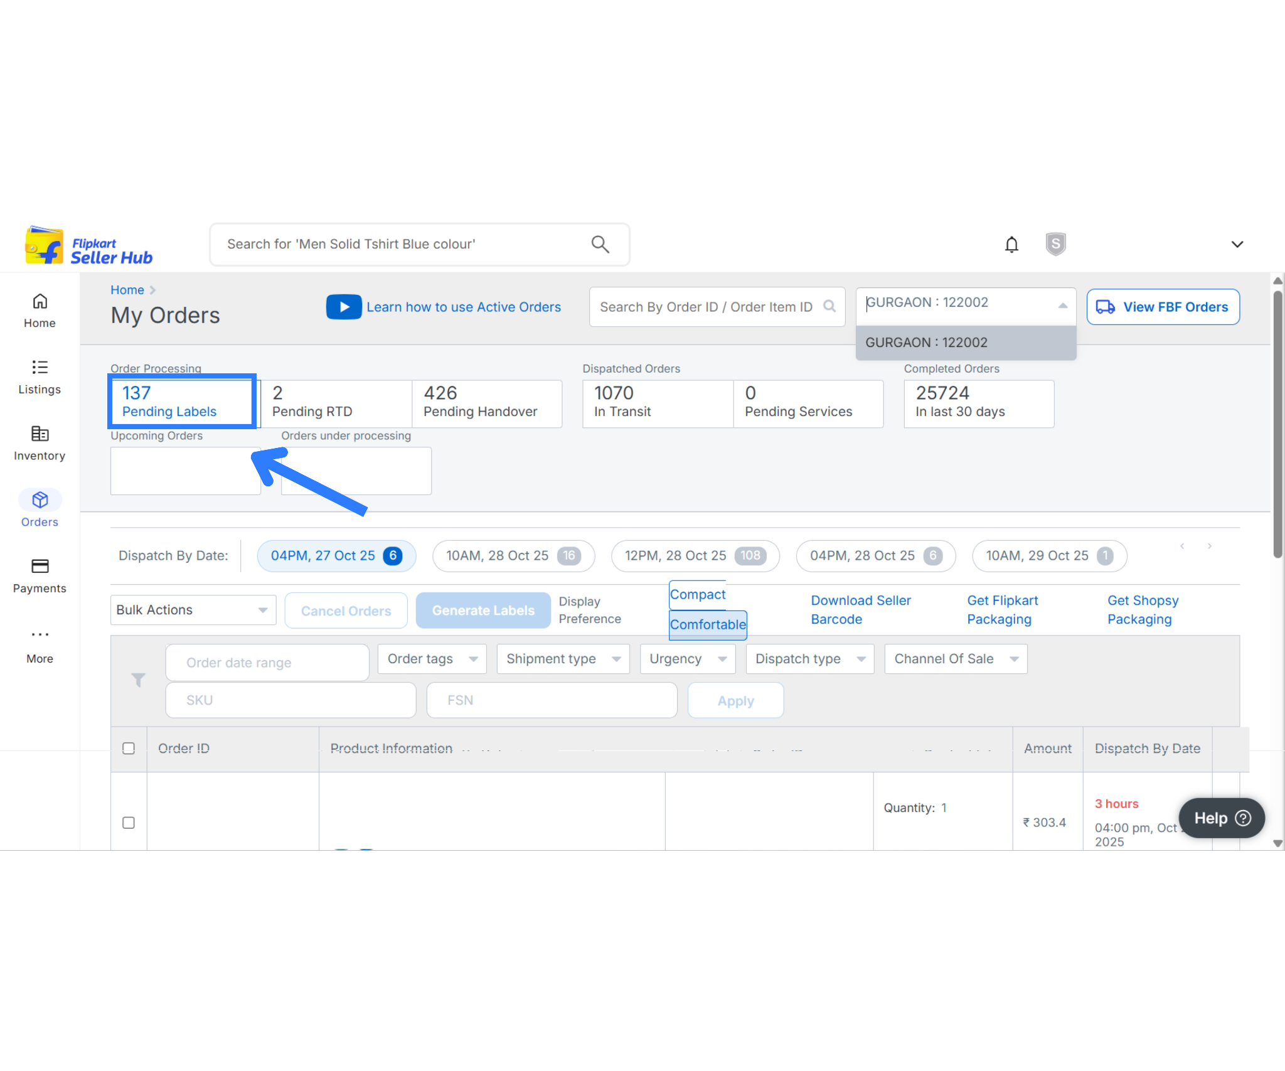Open Listings from the sidebar
Viewport: 1285px width, 1071px height.
click(x=40, y=376)
